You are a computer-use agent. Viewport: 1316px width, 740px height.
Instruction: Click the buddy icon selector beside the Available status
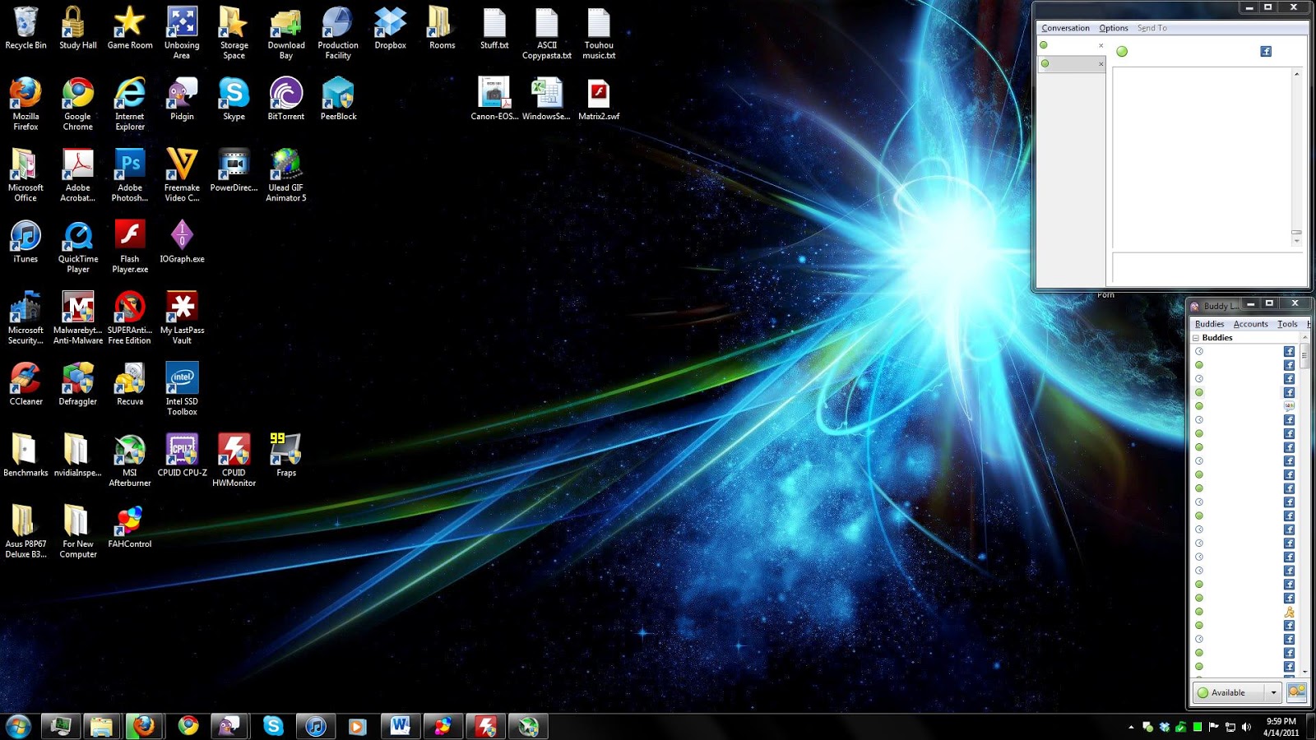pos(1296,692)
